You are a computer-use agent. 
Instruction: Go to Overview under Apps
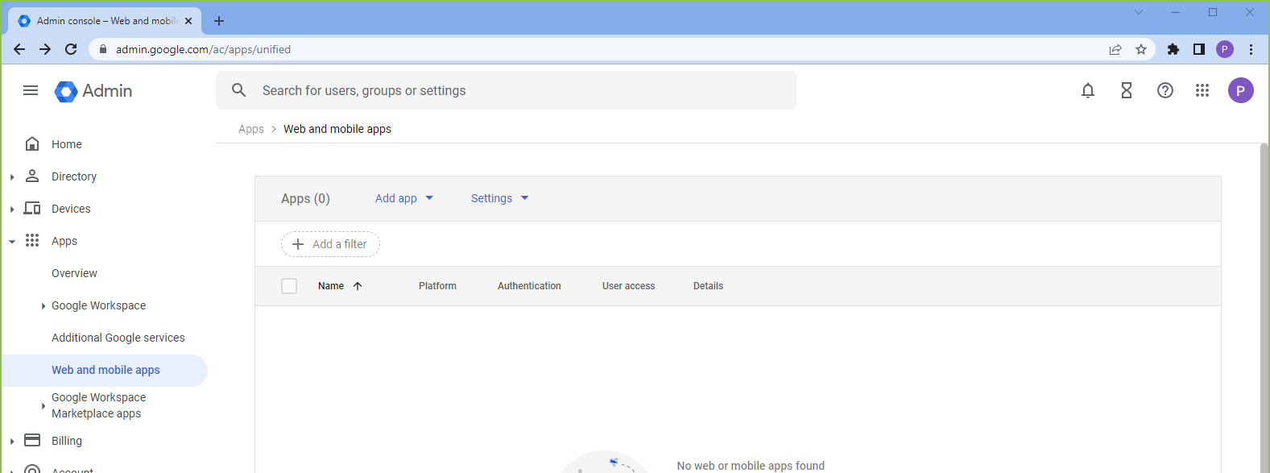coord(74,273)
